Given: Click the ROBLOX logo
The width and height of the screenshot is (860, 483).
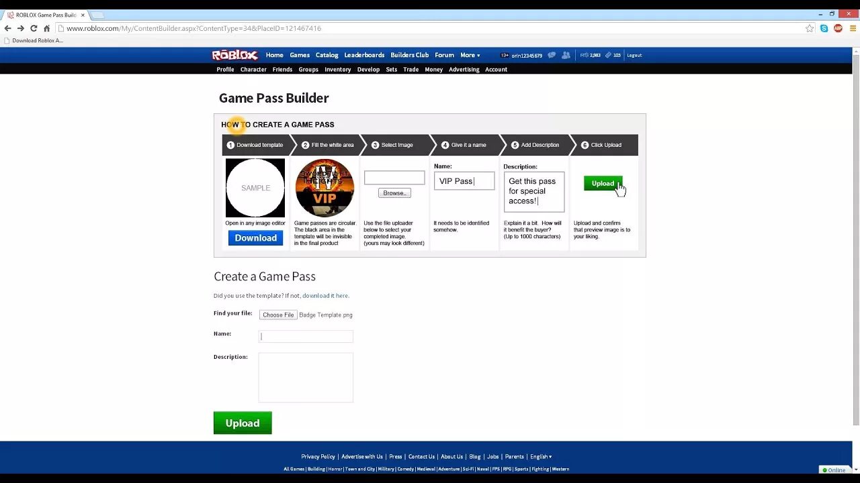Looking at the screenshot, I should coord(235,55).
